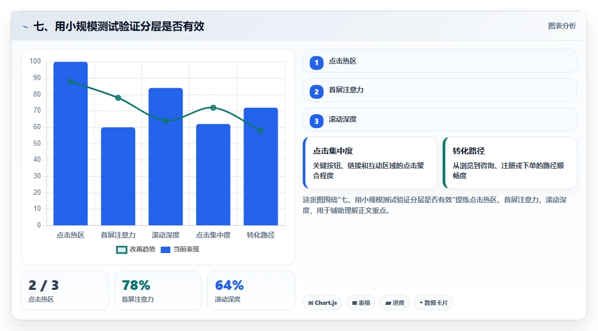Click the number 2 badge for 首屏注意力

tap(317, 91)
